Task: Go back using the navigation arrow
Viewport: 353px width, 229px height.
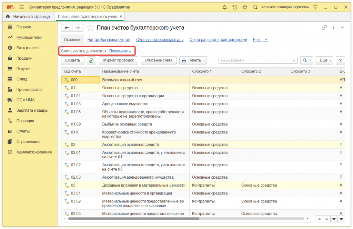Action: pos(67,28)
